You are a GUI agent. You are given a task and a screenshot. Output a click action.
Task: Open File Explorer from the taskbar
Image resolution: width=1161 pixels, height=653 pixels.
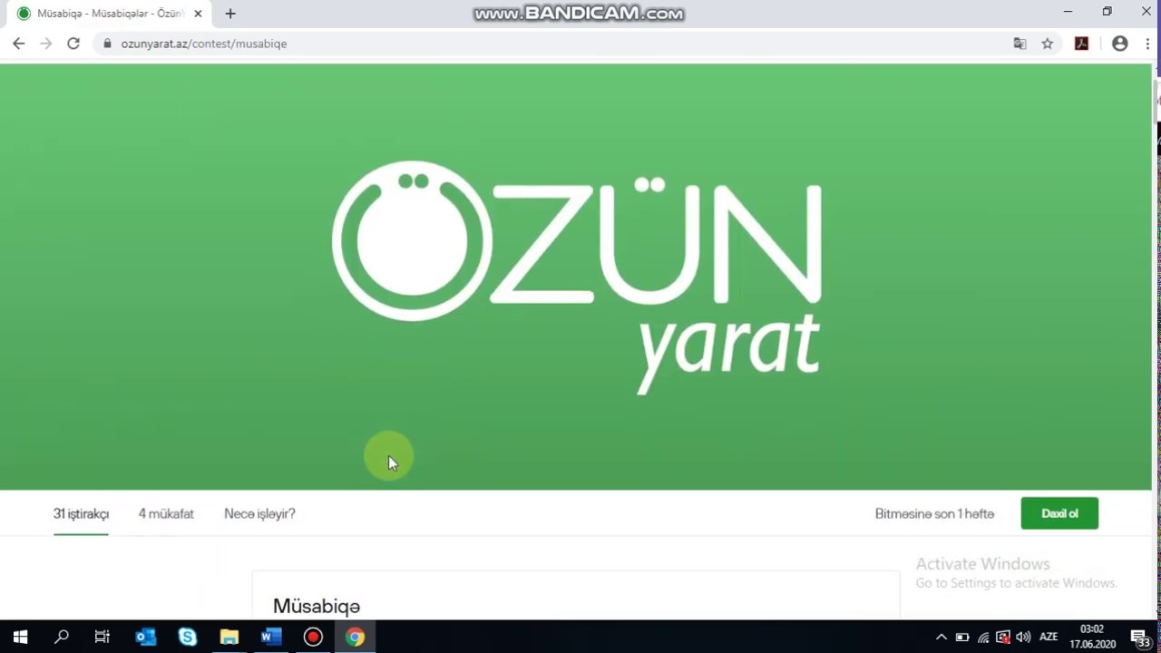click(229, 637)
